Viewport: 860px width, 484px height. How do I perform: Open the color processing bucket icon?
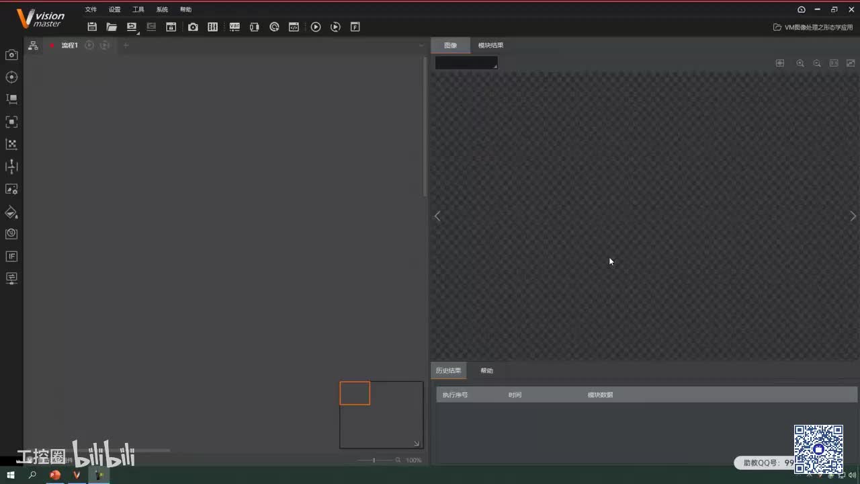[11, 212]
